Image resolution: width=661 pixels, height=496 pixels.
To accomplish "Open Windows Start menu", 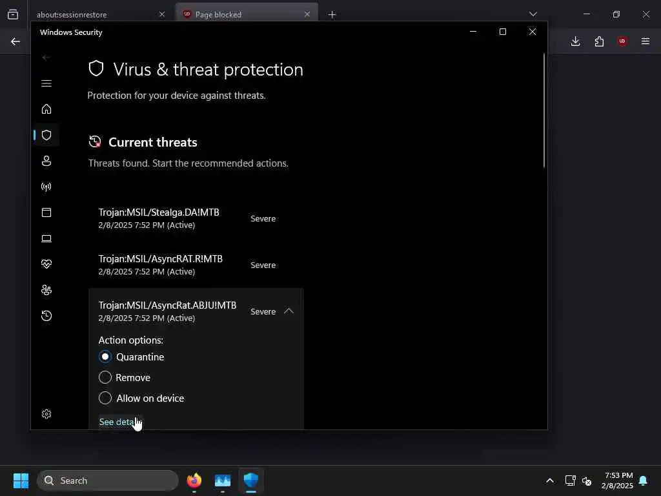I will point(21,480).
